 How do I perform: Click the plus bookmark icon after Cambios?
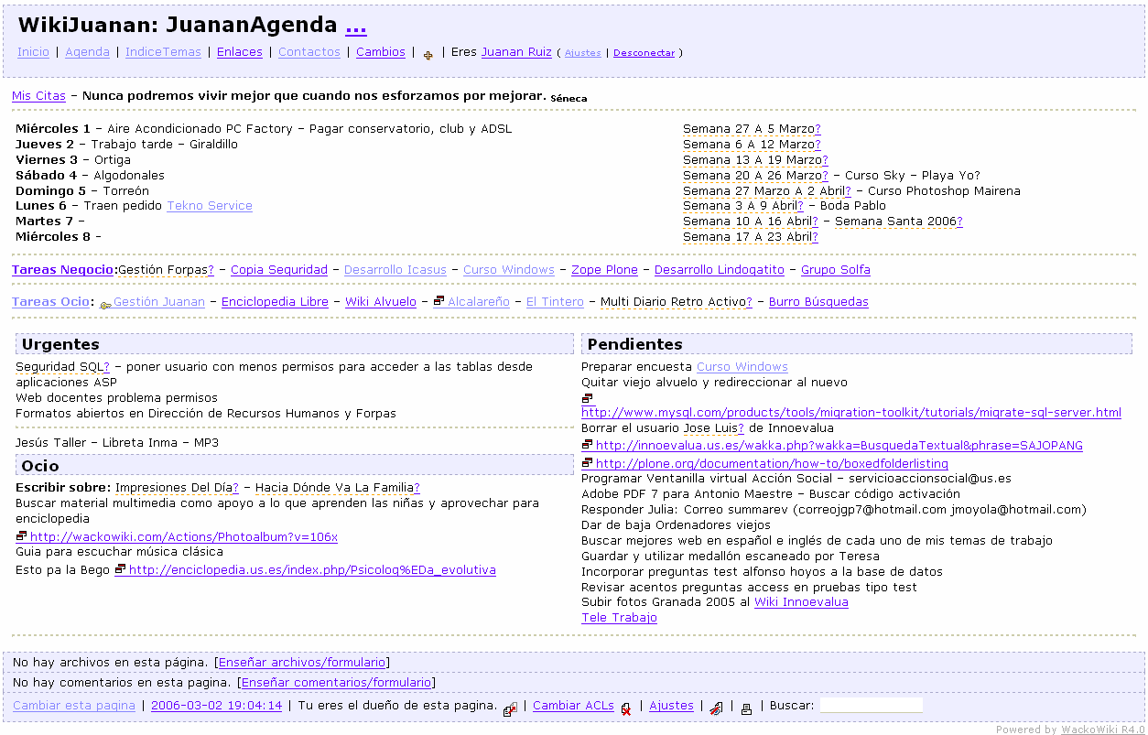(x=428, y=55)
